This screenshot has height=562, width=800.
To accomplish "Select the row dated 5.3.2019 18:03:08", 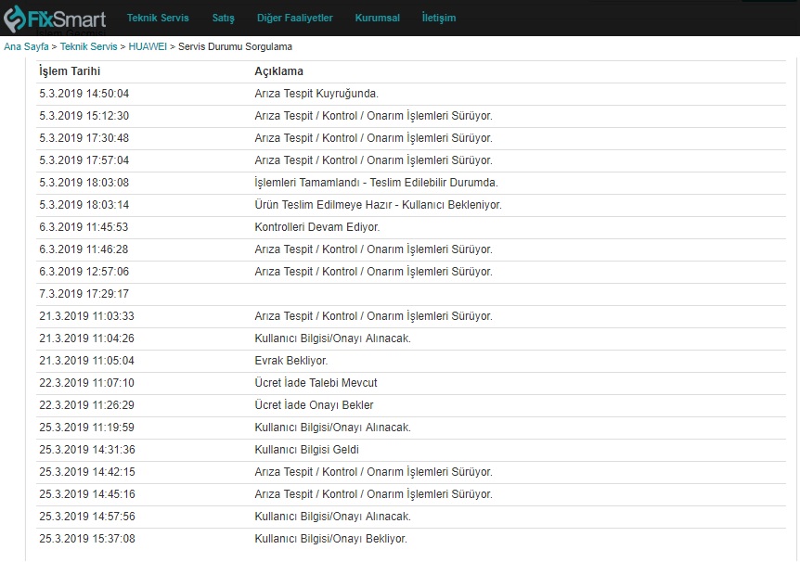I will click(411, 183).
